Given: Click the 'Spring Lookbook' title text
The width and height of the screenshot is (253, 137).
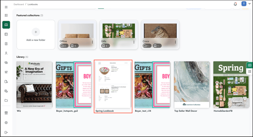Looking at the screenshot, I should [105, 111].
